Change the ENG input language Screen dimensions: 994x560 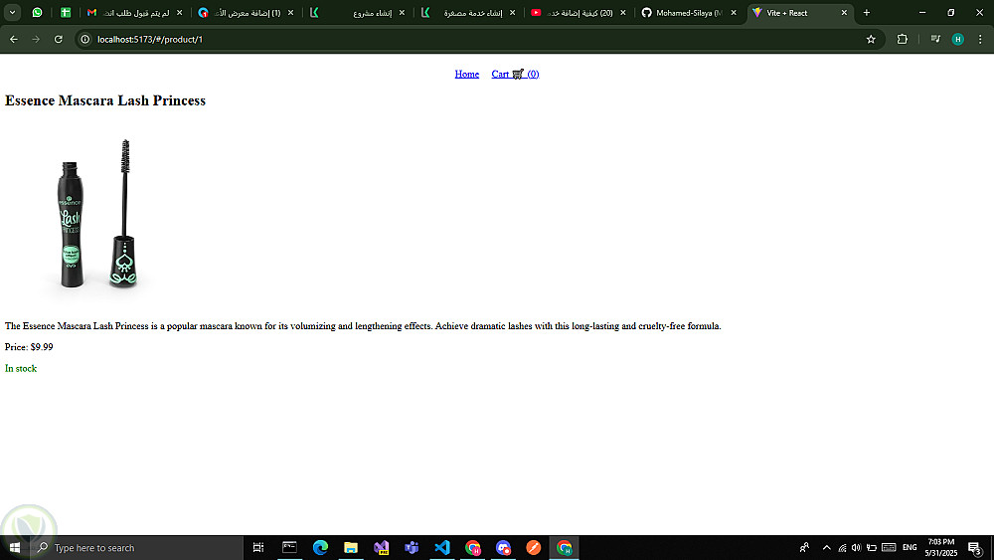(910, 547)
